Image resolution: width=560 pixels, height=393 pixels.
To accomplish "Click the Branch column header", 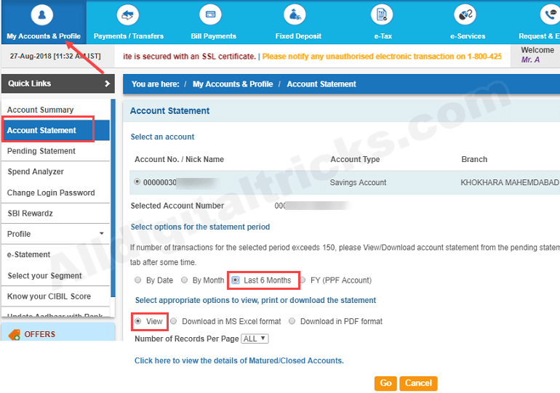I will pos(474,159).
